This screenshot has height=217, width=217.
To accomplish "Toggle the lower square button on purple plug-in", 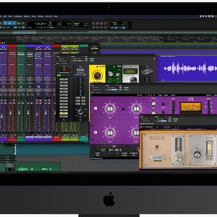I will pyautogui.click(x=95, y=132).
